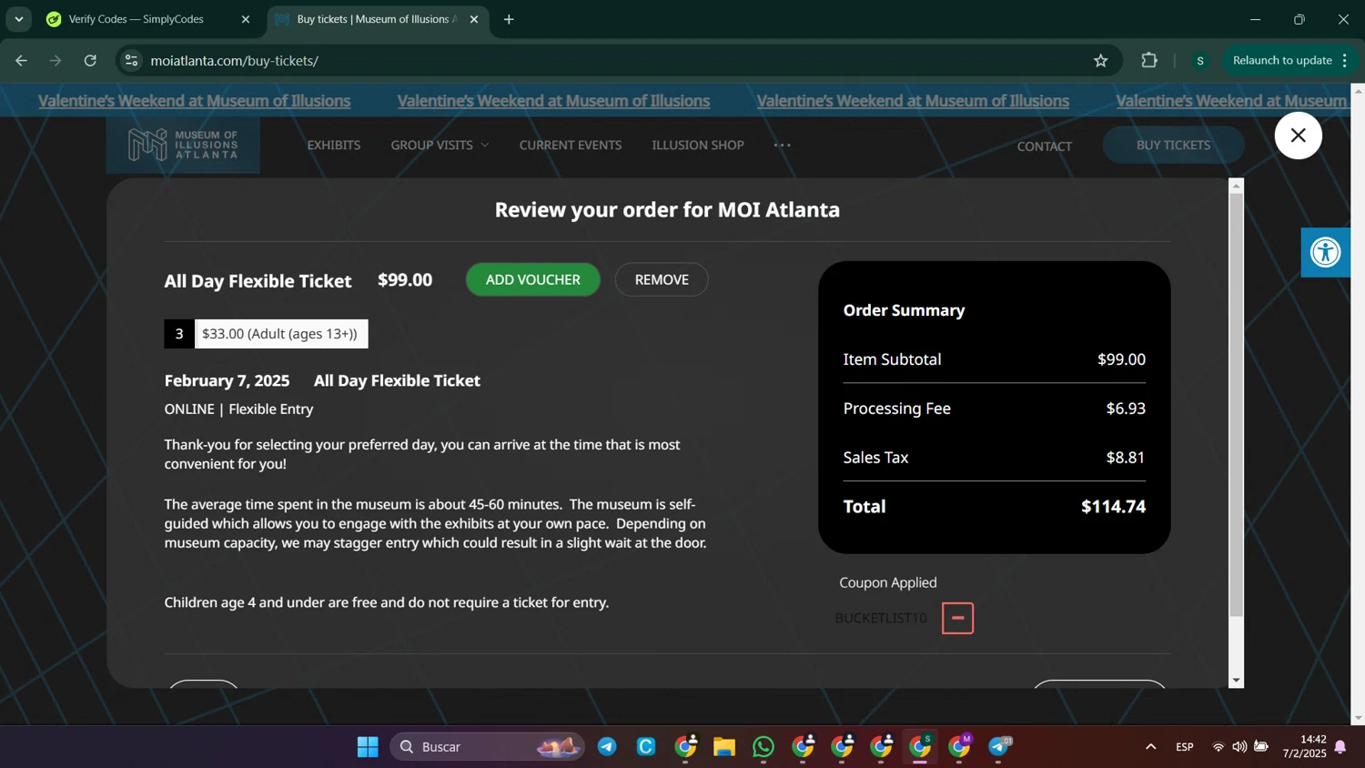Close the Verify Codes SimplyCodes tab

pyautogui.click(x=245, y=19)
